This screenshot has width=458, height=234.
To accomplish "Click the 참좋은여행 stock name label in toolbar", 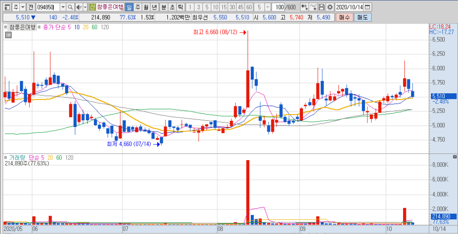I will point(110,7).
